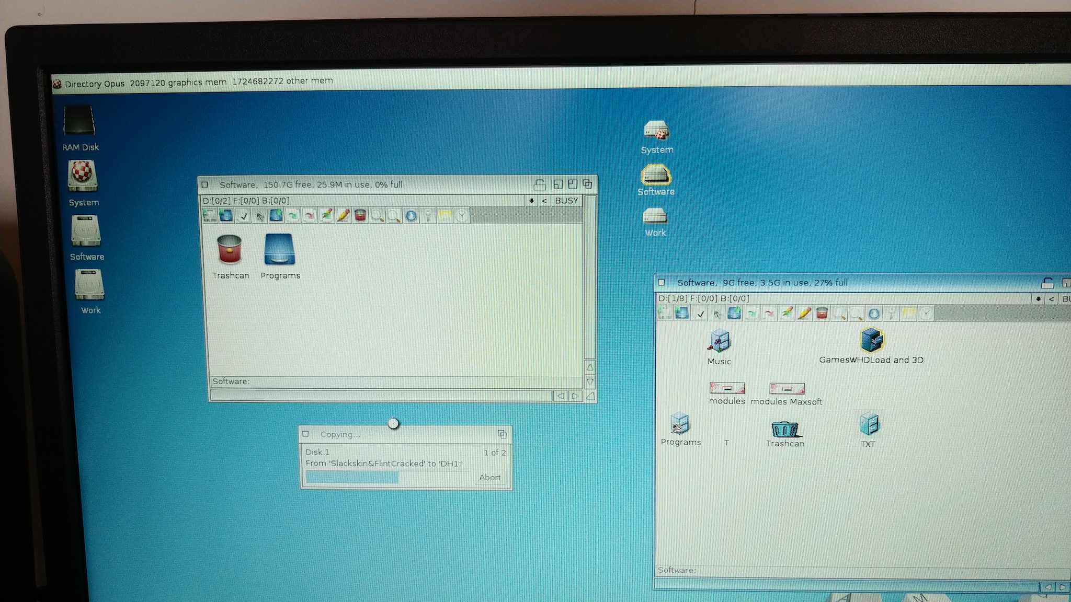Screen dimensions: 1071x602
Task: Open the down-arrow dropdown in the left window status bar
Action: [x=531, y=201]
